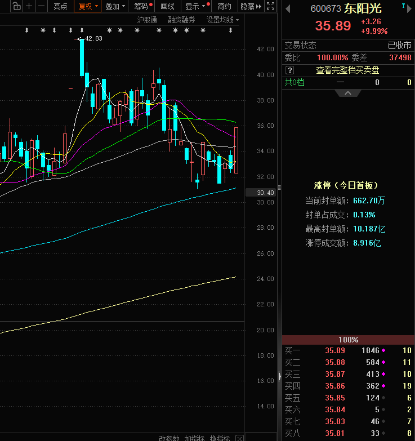
Task: Click the unlock padlock icon in chart toolbar
Action: (16, 6)
